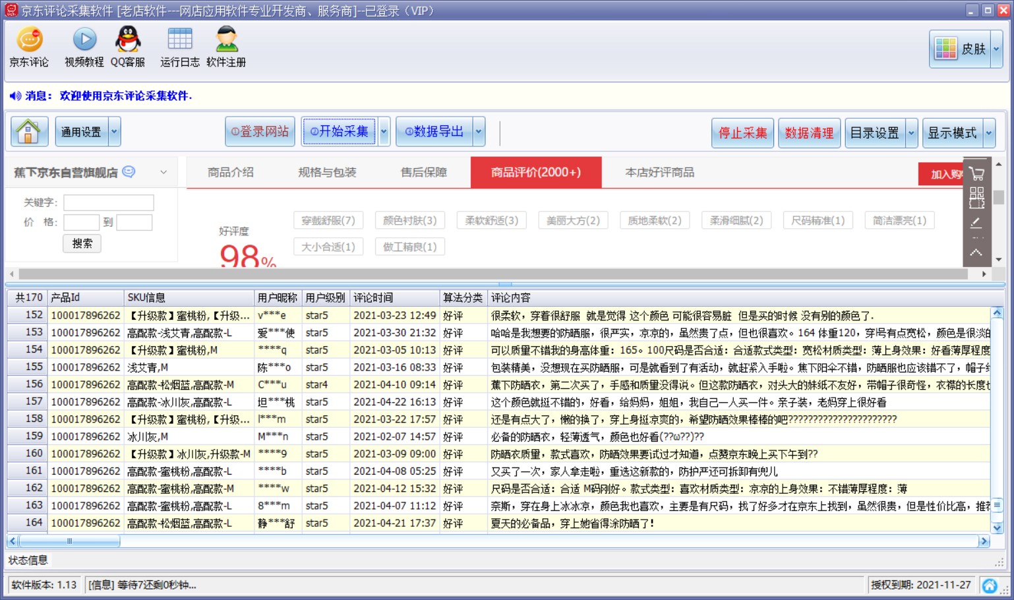The width and height of the screenshot is (1014, 600).
Task: Click the data grid vertical scroll down arrow
Action: click(x=997, y=527)
